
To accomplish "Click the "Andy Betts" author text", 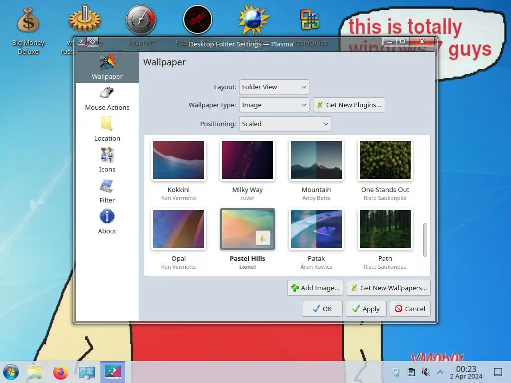I will (x=316, y=198).
